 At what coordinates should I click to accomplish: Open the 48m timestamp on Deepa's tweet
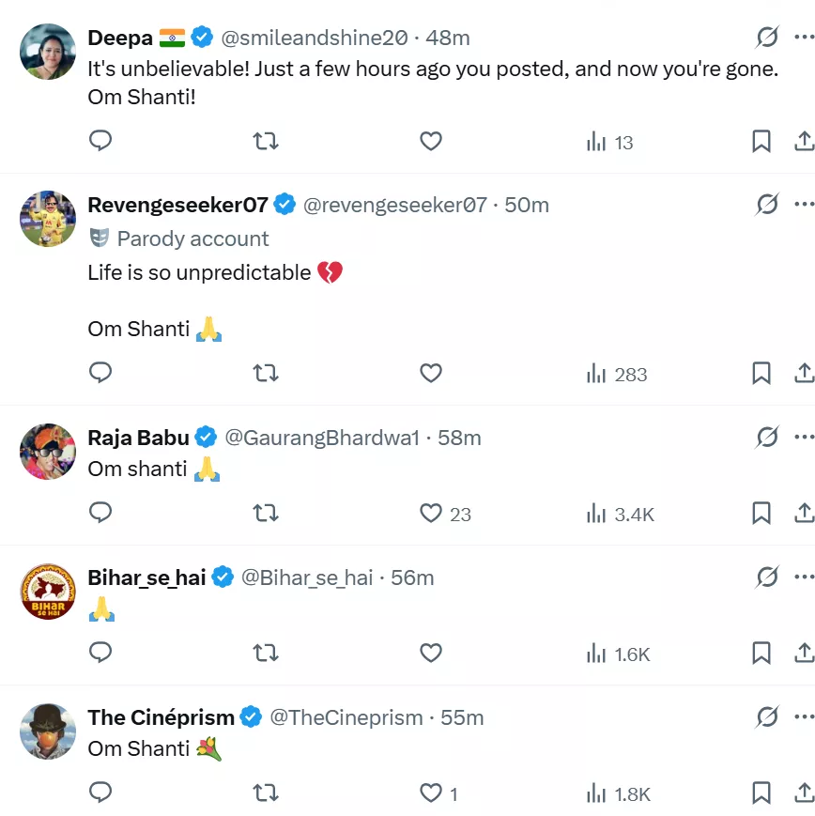point(448,38)
